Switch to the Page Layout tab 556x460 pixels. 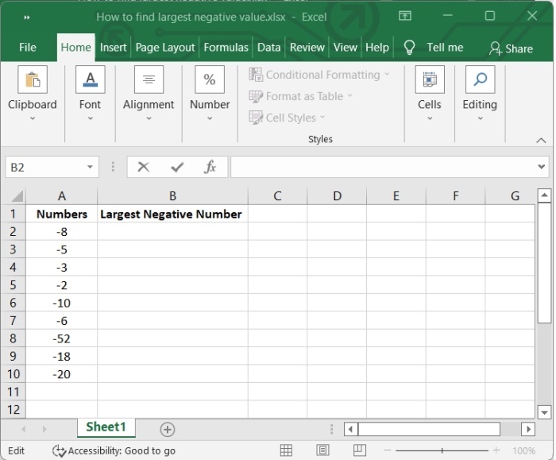coord(165,48)
